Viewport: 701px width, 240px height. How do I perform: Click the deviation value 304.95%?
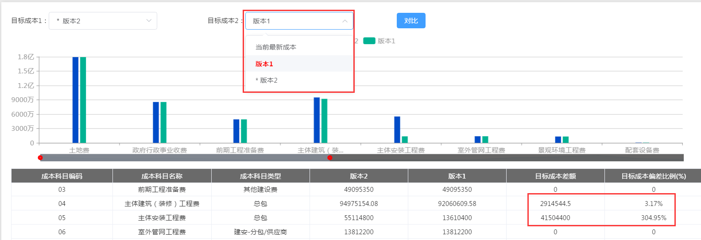654,217
